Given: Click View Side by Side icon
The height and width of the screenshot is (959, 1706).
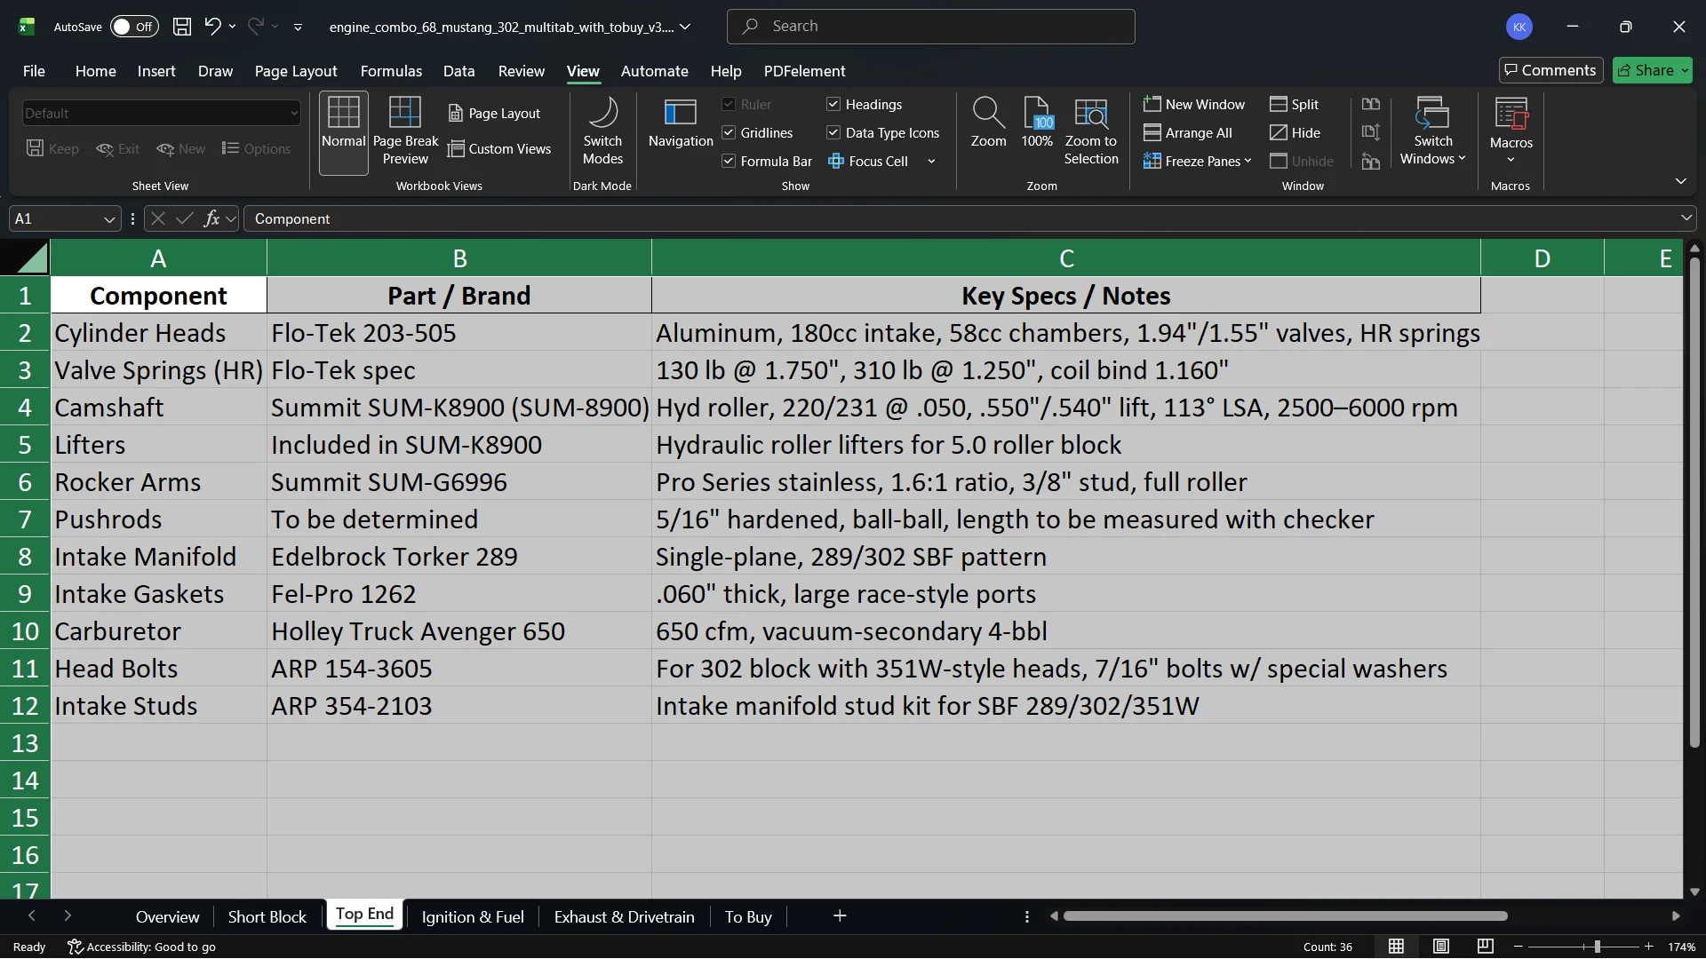Looking at the screenshot, I should click(x=1371, y=105).
